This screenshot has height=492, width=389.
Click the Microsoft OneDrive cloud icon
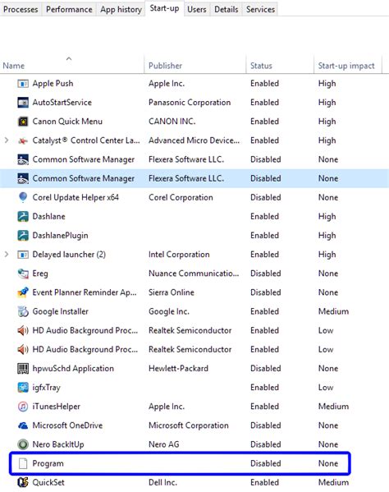pyautogui.click(x=23, y=425)
